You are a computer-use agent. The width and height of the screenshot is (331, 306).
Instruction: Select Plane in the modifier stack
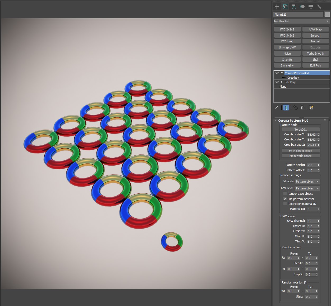pyautogui.click(x=283, y=87)
